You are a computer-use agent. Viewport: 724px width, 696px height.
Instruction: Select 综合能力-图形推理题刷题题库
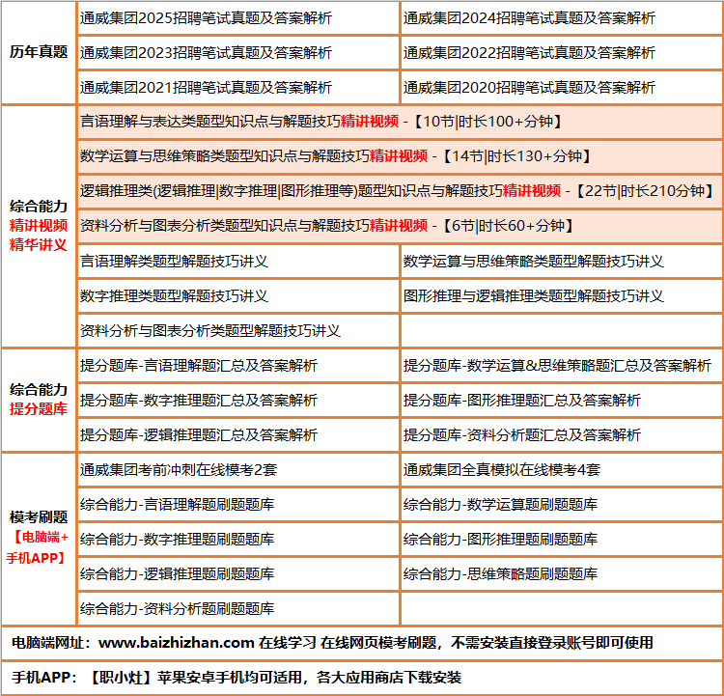point(562,539)
